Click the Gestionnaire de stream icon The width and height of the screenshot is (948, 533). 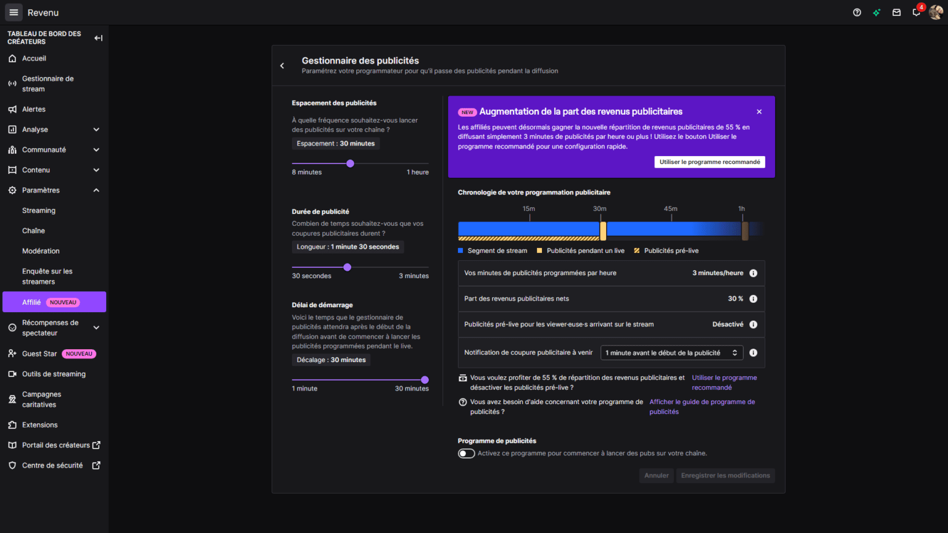pos(12,83)
